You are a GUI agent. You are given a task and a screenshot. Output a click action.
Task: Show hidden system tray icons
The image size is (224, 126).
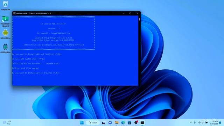[x=191, y=122]
